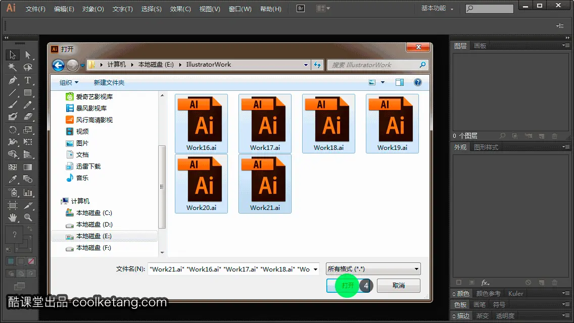
Task: Select the Line Segment tool
Action: (x=13, y=92)
